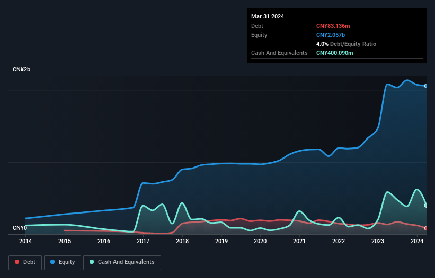This screenshot has height=278, width=435.
Task: Click the 2018 x-axis label
Action: (182, 241)
